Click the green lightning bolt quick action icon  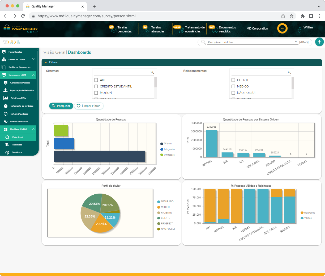tap(319, 42)
